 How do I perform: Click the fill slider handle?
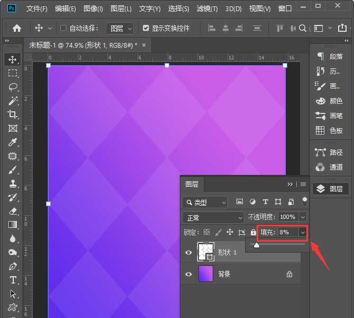click(257, 245)
